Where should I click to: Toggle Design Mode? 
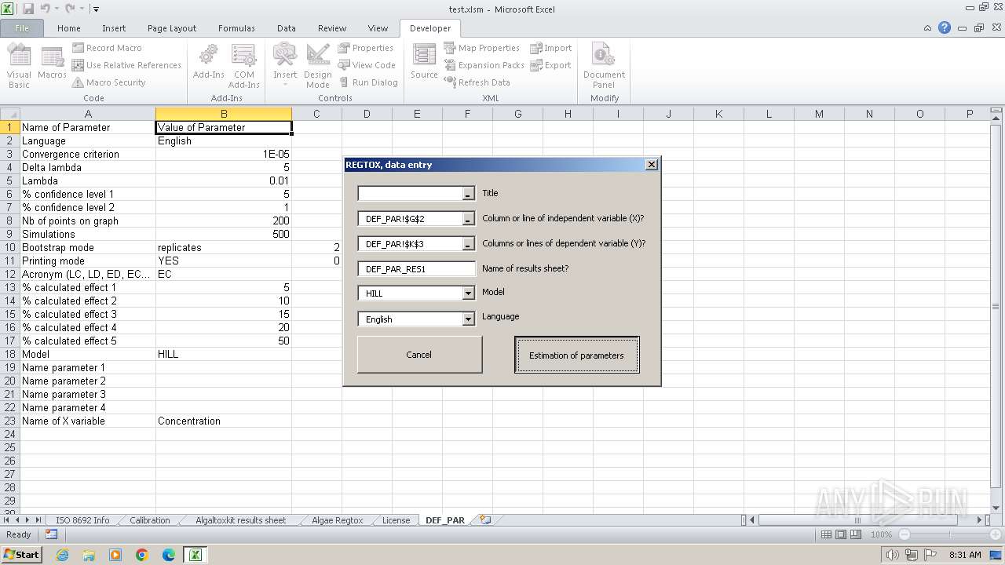click(318, 66)
